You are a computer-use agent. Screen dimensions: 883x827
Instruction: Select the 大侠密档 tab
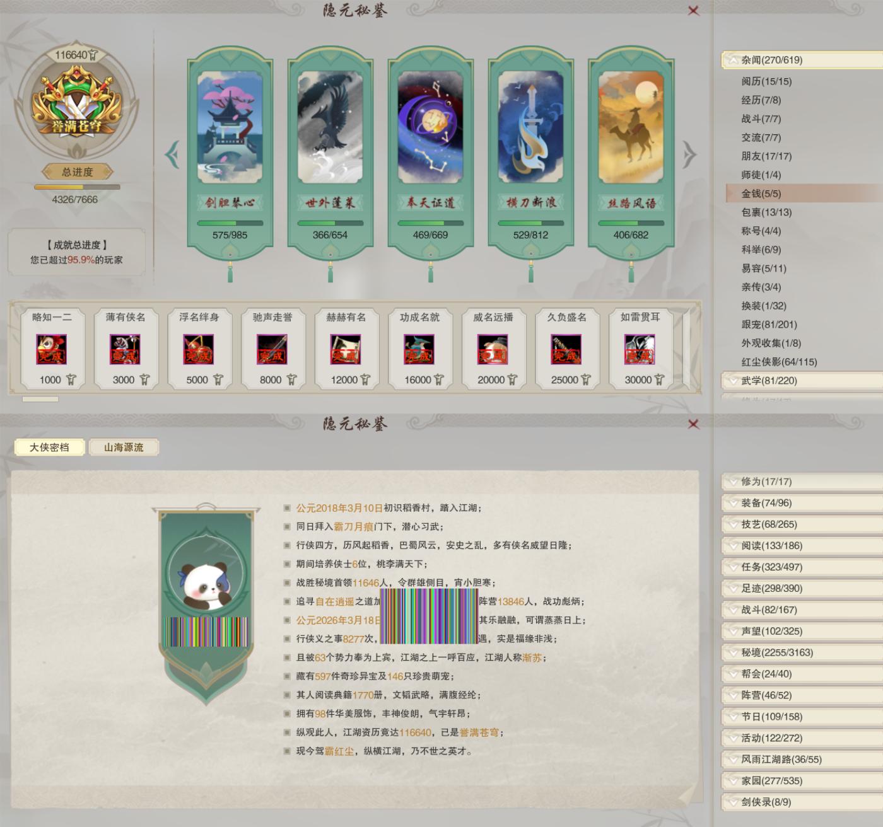point(49,448)
